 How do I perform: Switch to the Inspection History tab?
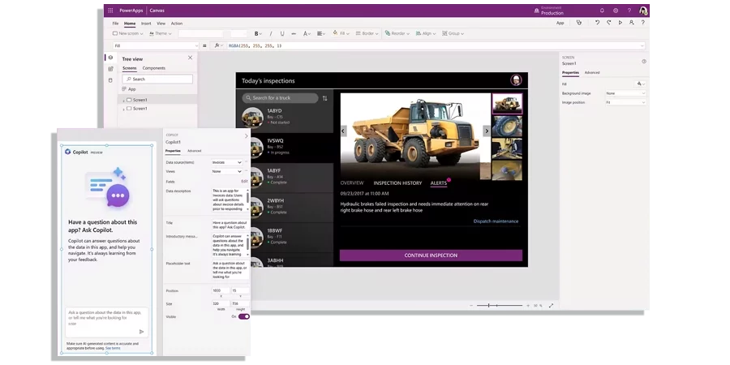tap(397, 183)
